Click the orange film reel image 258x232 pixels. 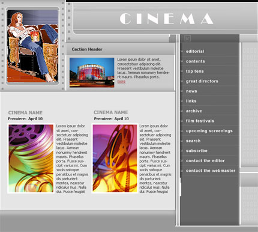[x=115, y=158]
